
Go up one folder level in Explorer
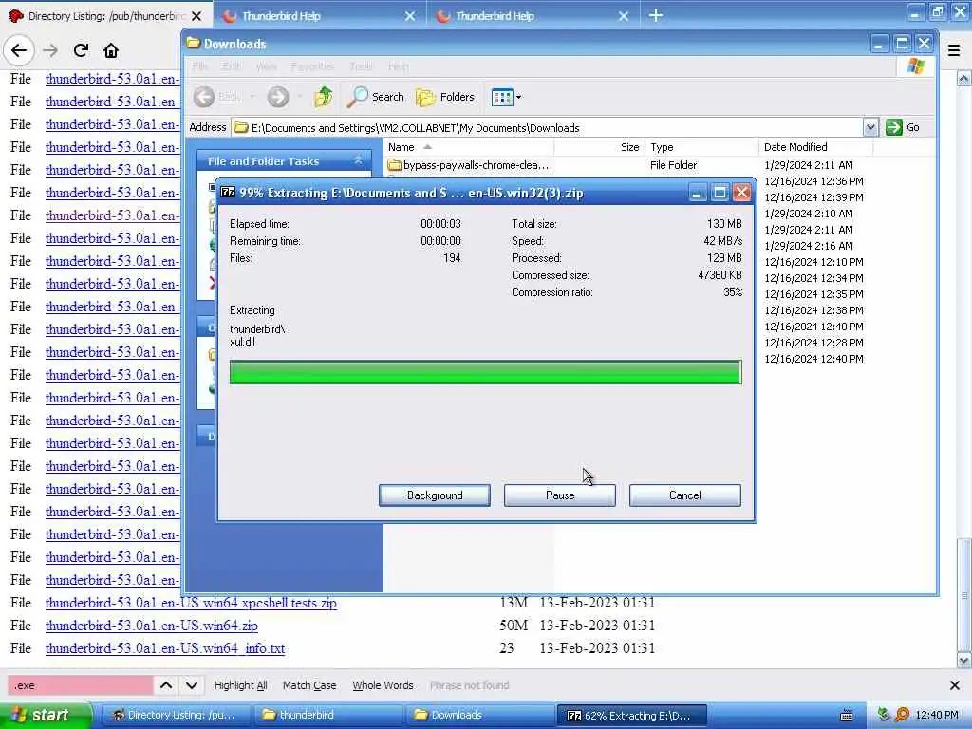(323, 97)
